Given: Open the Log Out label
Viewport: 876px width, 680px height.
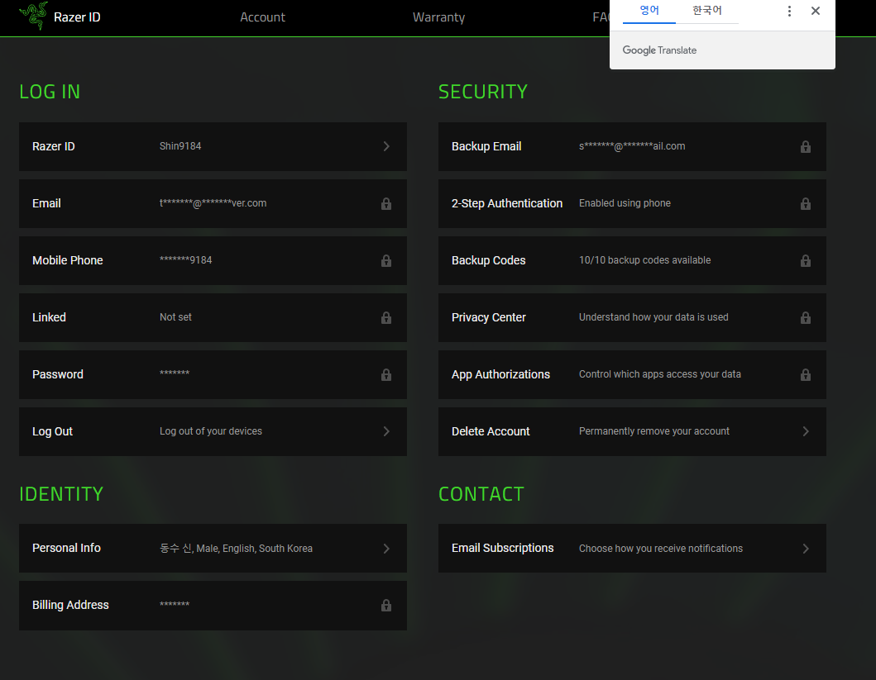Looking at the screenshot, I should [x=52, y=431].
